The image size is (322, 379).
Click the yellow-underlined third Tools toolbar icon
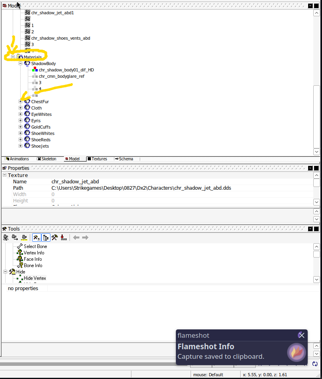click(24, 238)
